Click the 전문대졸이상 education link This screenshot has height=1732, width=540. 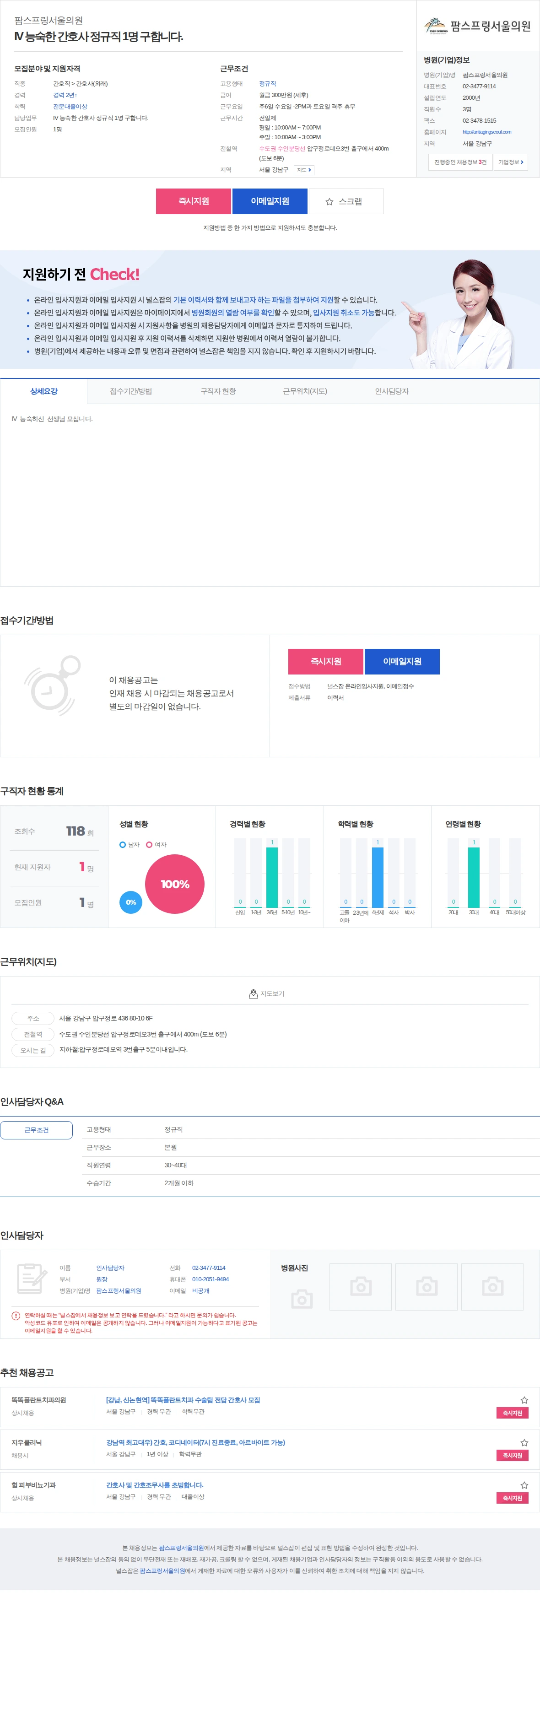pos(70,106)
